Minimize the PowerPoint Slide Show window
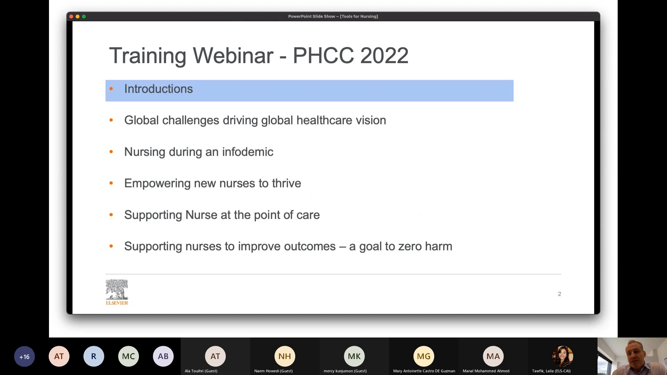This screenshot has height=375, width=667. click(77, 16)
